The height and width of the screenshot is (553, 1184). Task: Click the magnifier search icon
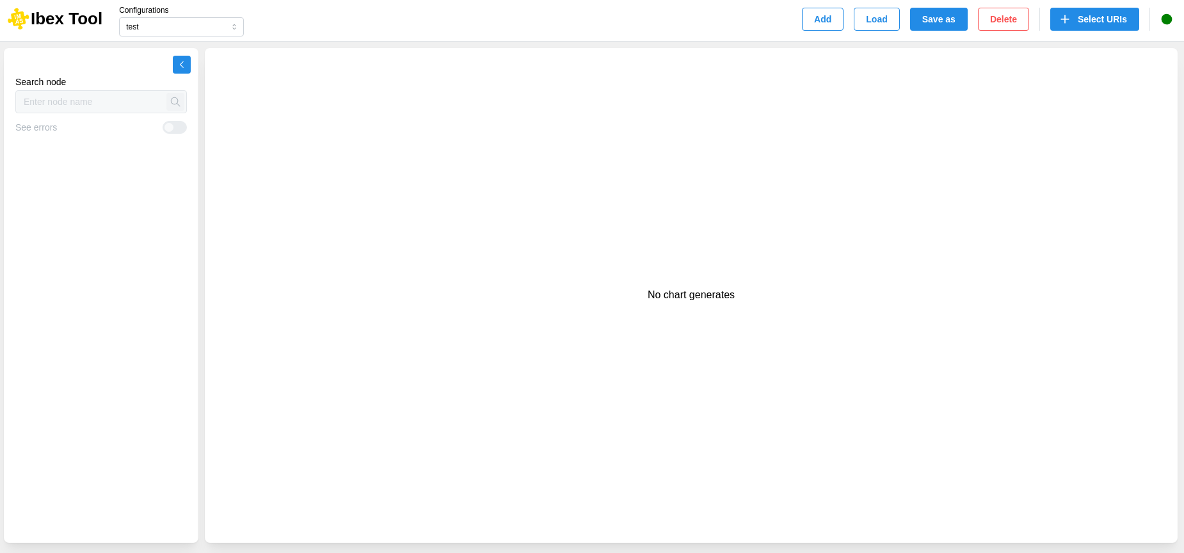coord(175,102)
